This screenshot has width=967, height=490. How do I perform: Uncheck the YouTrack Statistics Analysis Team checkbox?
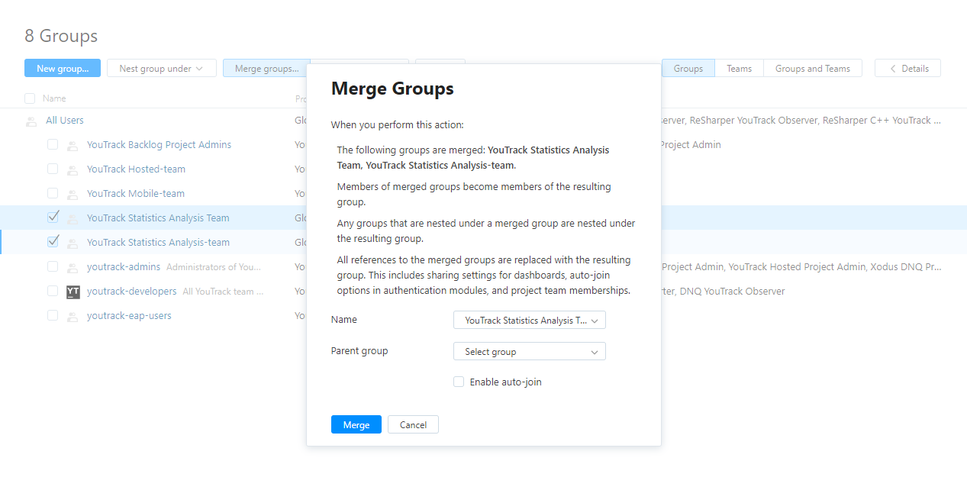53,218
